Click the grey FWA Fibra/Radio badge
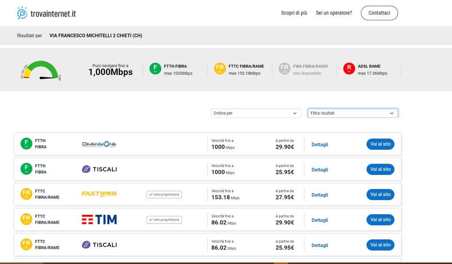 pyautogui.click(x=285, y=69)
